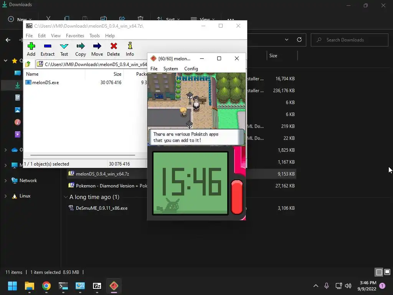Image resolution: width=393 pixels, height=295 pixels.
Task: Click the Delete trash icon in Explorer toolbar
Action: coord(140,18)
